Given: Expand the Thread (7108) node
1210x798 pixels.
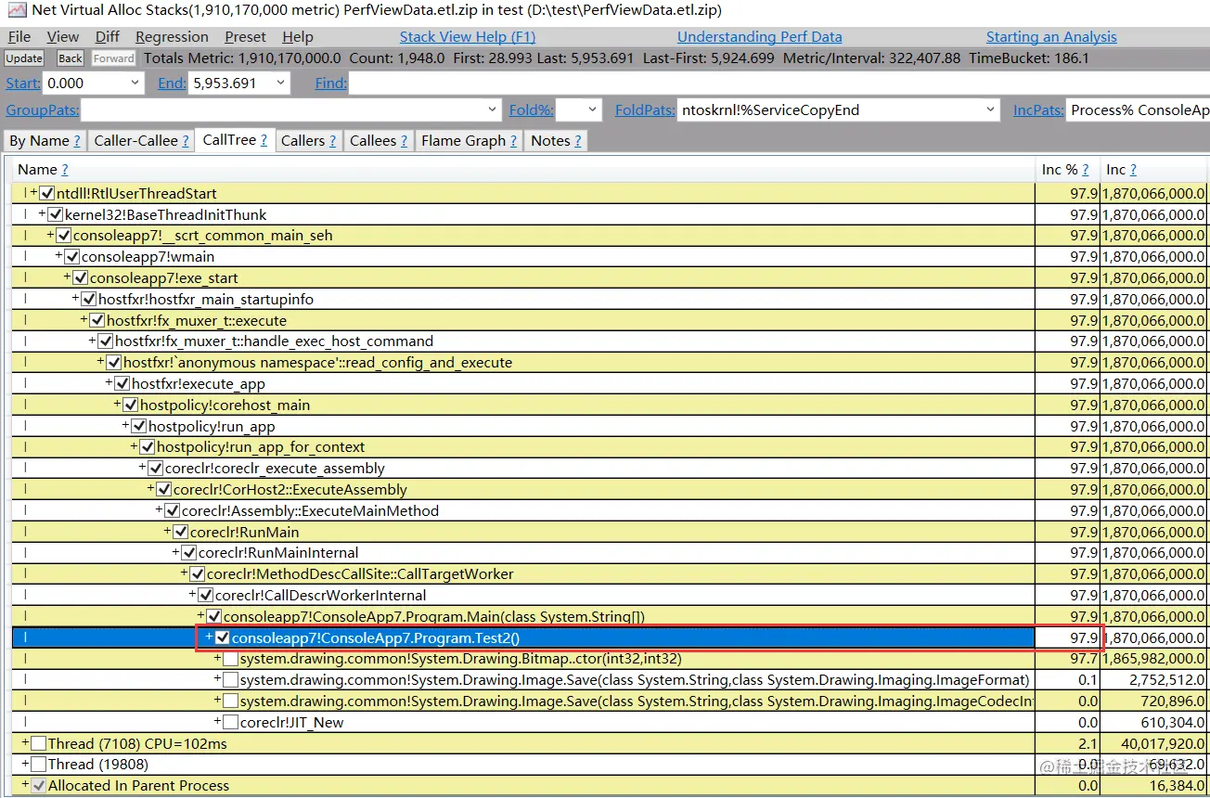Looking at the screenshot, I should [x=25, y=743].
